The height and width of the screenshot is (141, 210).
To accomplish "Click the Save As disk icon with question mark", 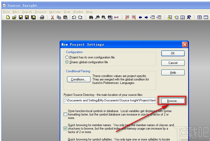I will point(27,17).
